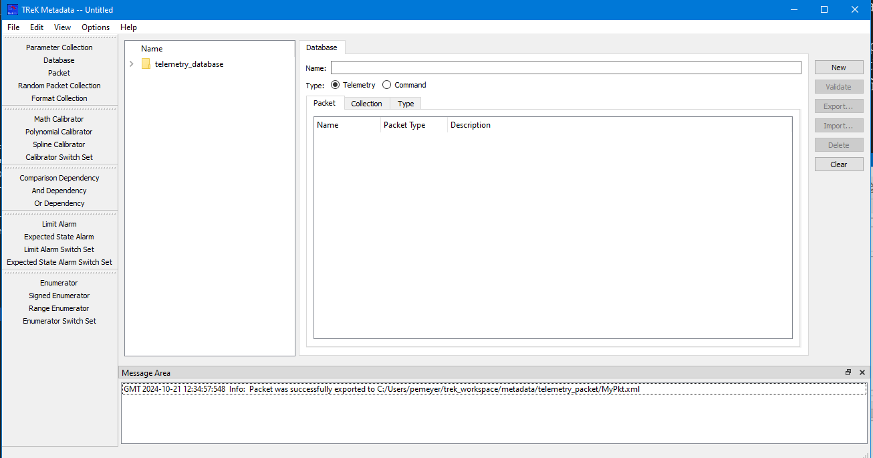Select Parameter Collection in the sidebar
This screenshot has width=873, height=458.
click(59, 47)
